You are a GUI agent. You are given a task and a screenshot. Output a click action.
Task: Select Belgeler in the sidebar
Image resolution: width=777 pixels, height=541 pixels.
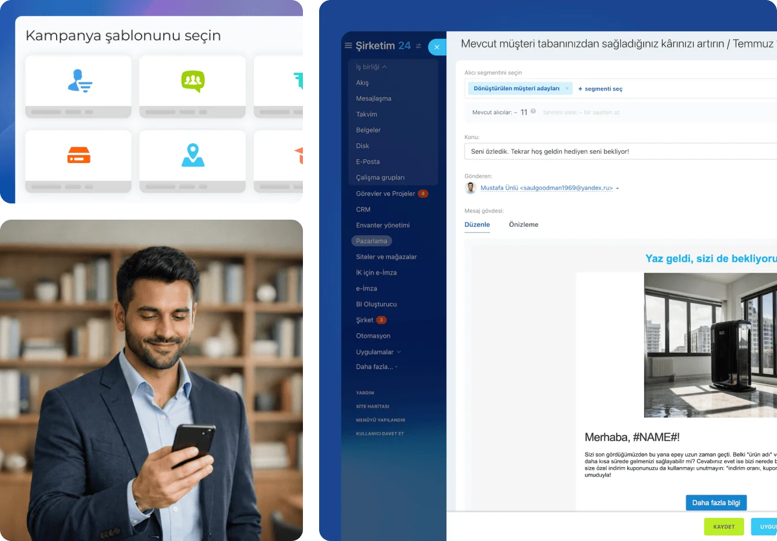[368, 130]
